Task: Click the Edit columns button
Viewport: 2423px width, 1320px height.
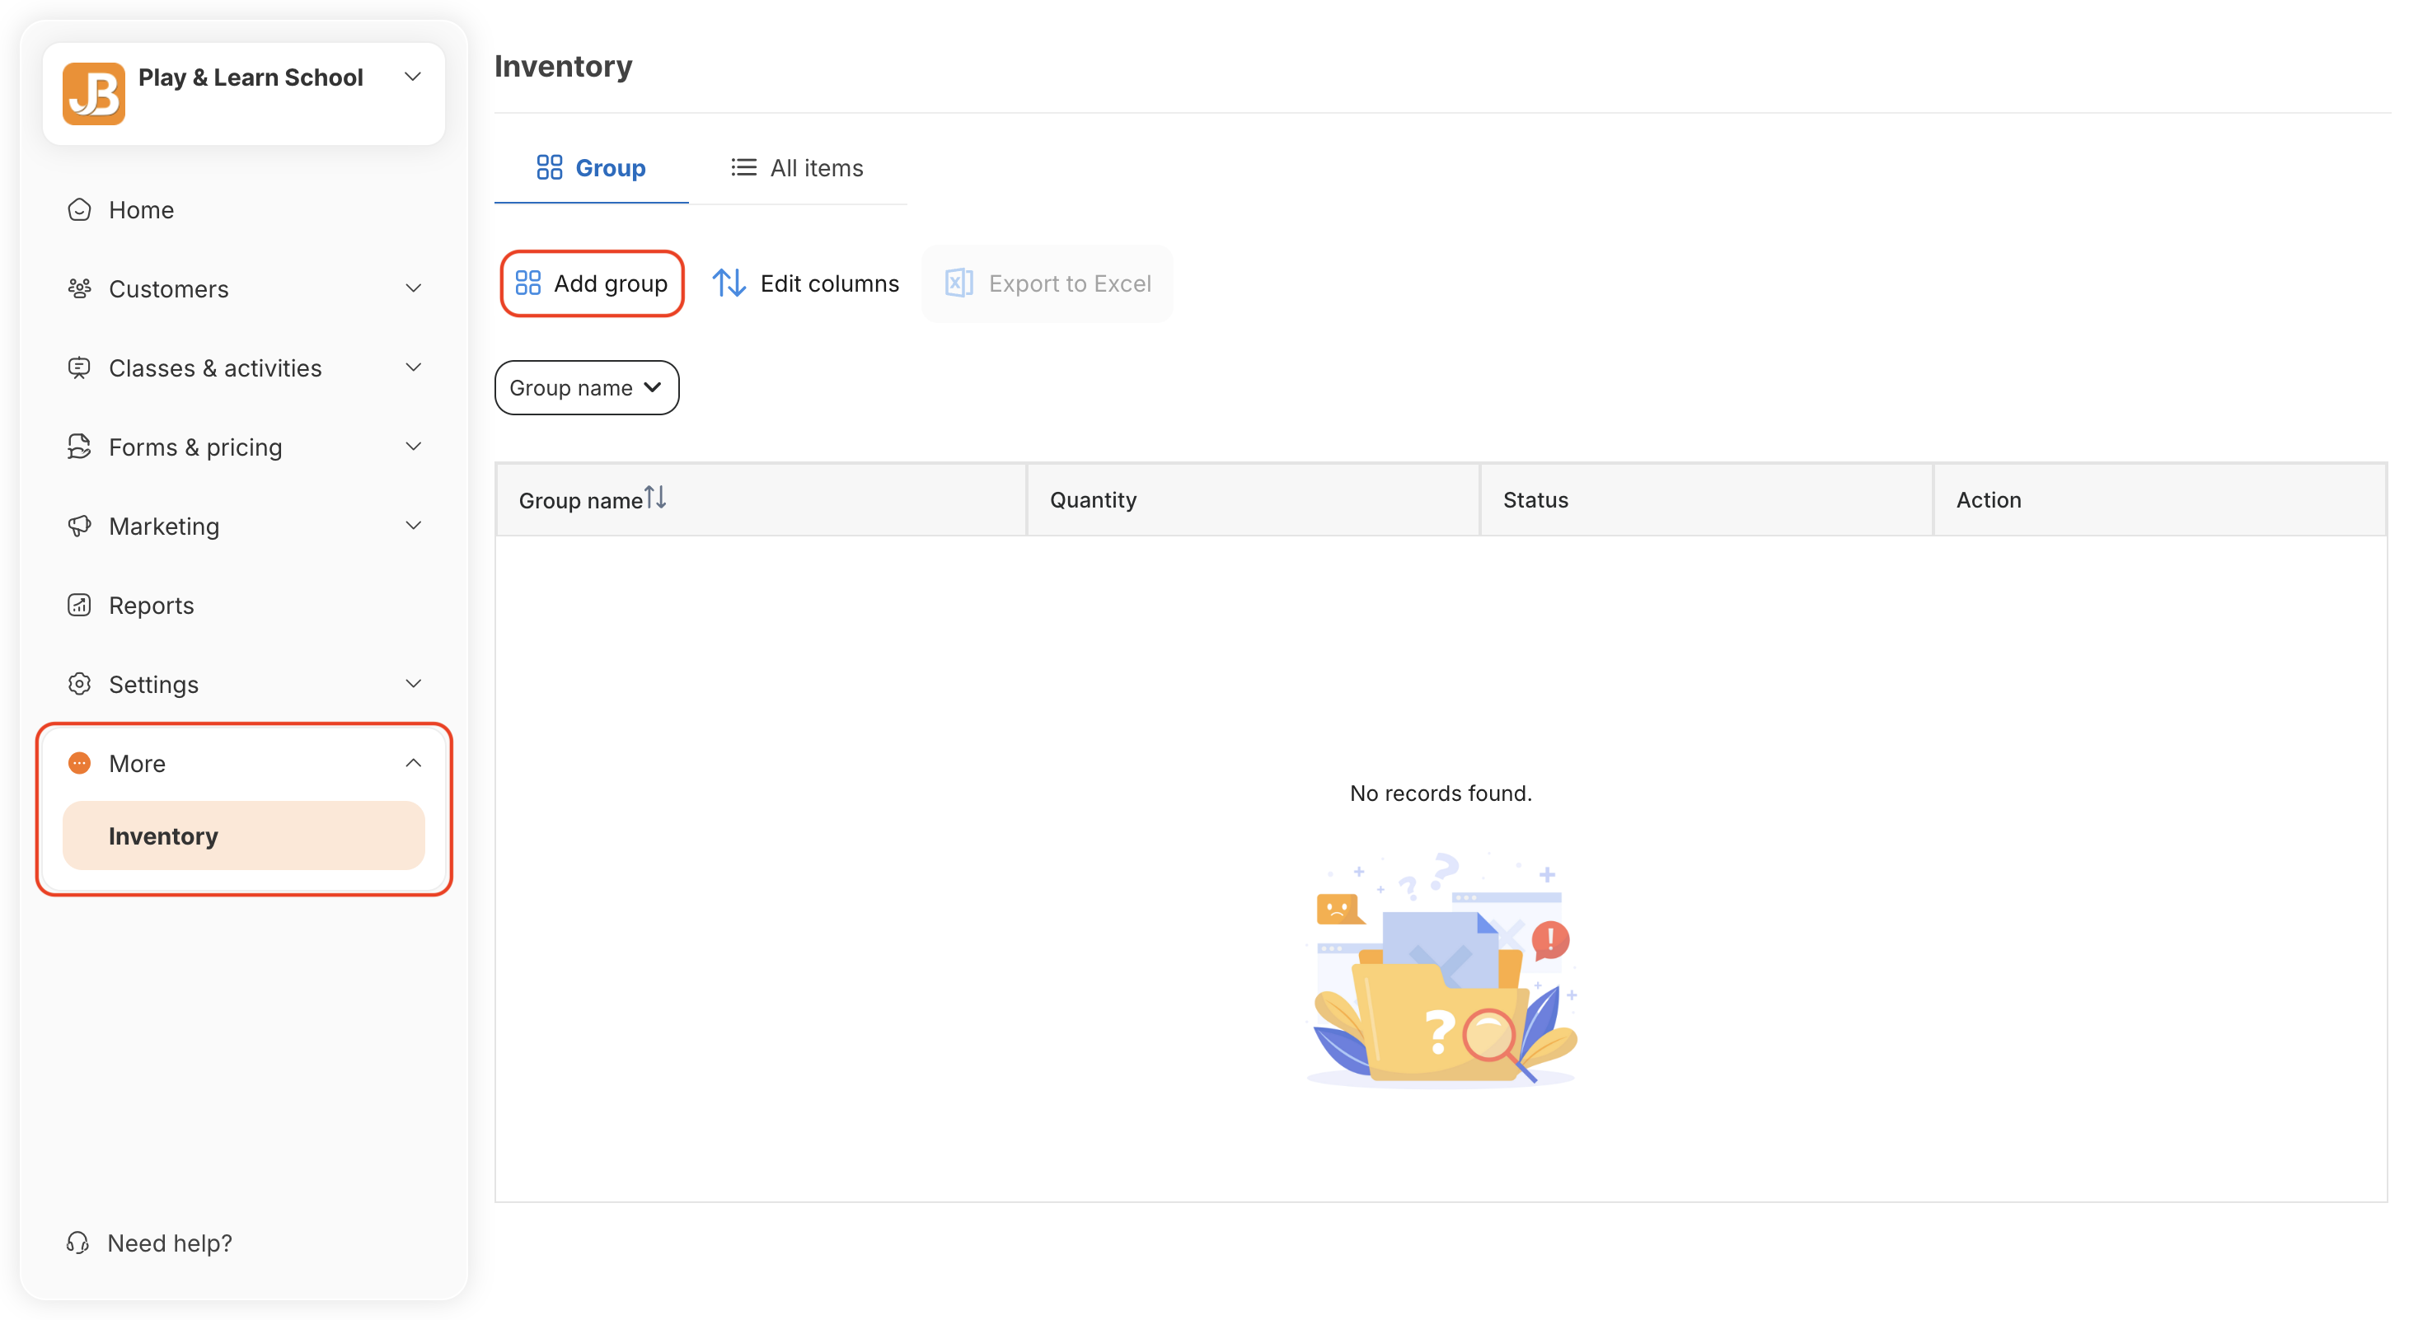Action: [x=806, y=283]
